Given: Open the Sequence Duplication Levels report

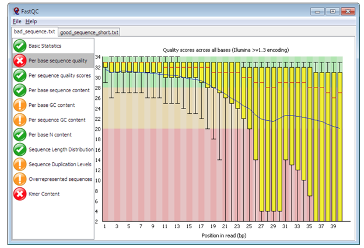Looking at the screenshot, I should click(53, 164).
